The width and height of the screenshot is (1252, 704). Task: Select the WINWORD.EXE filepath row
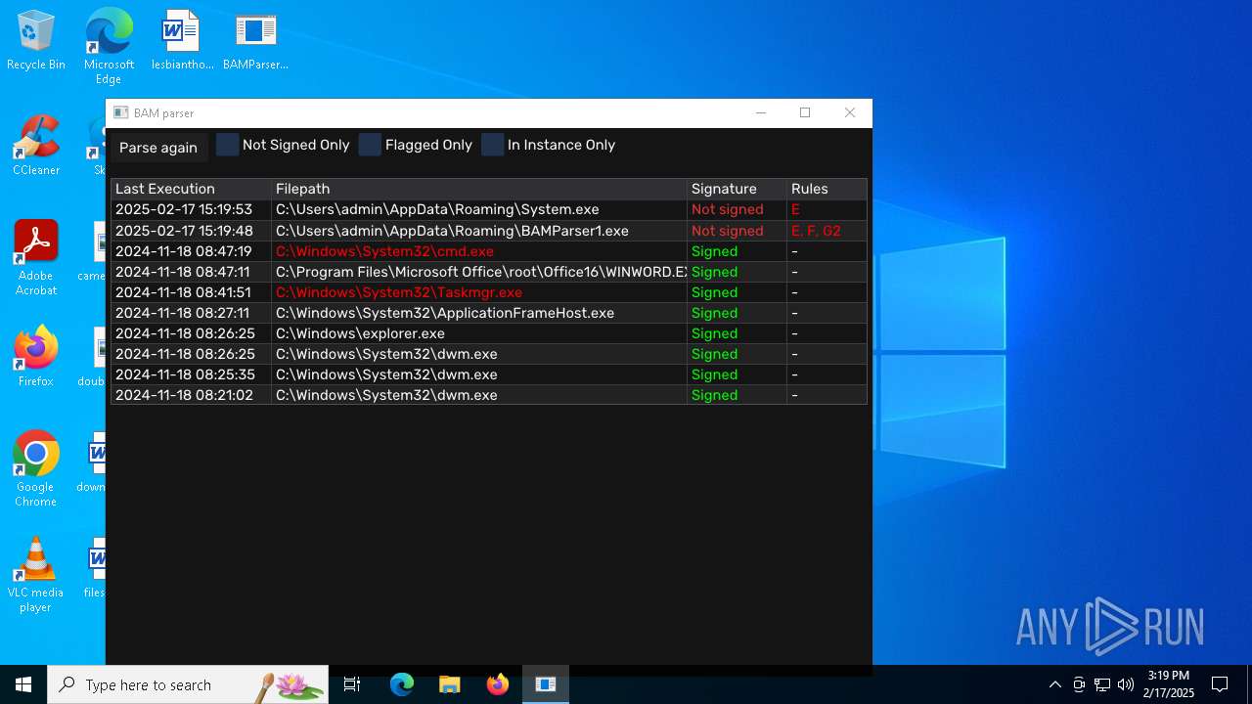(x=479, y=272)
